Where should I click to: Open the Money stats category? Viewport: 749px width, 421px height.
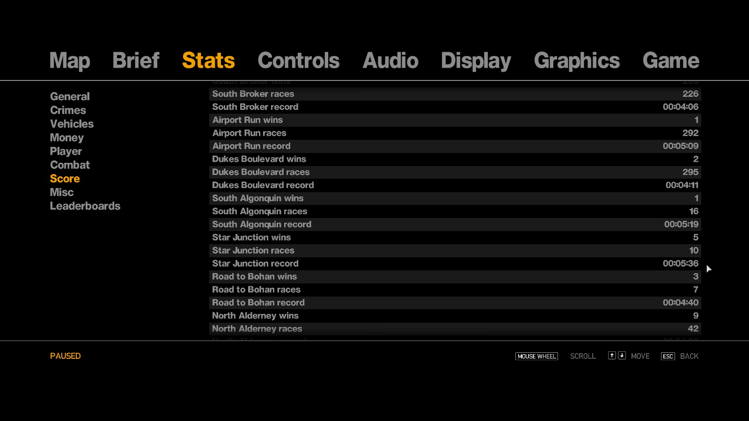coord(66,138)
